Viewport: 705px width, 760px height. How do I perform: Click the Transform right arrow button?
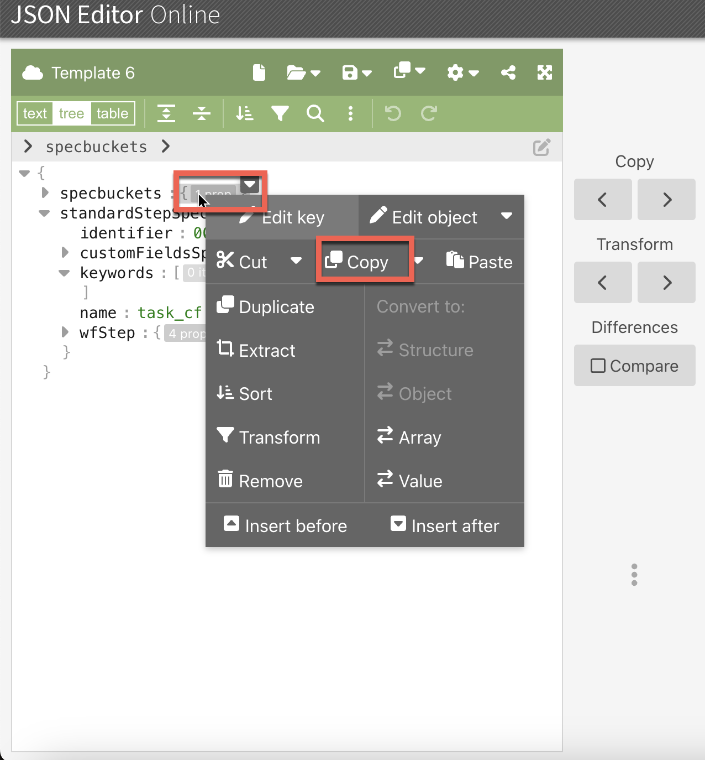pos(666,283)
